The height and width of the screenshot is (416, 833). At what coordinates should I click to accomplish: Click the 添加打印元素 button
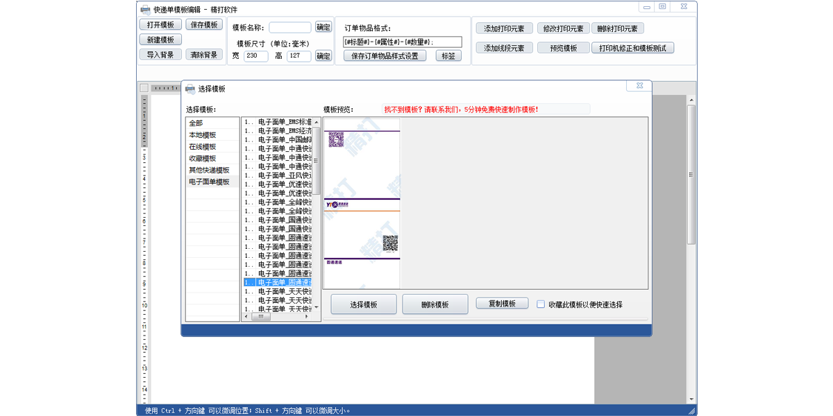pyautogui.click(x=504, y=28)
